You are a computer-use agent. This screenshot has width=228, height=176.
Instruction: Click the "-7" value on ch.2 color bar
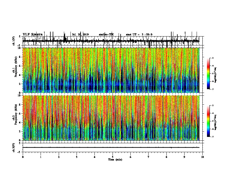212,137
